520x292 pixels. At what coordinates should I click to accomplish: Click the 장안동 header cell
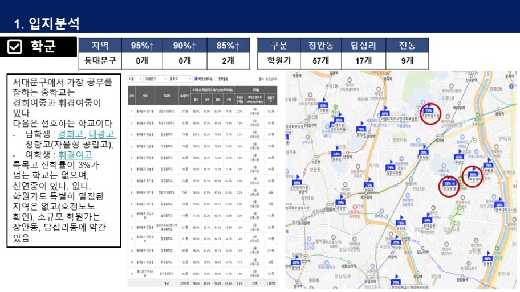(320, 46)
